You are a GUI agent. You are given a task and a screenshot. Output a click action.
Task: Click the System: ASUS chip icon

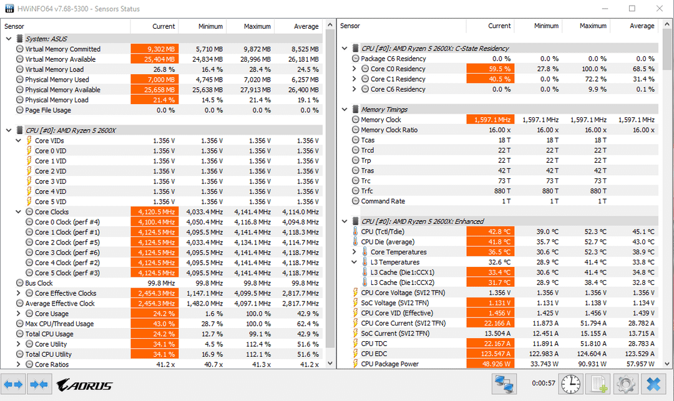20,39
